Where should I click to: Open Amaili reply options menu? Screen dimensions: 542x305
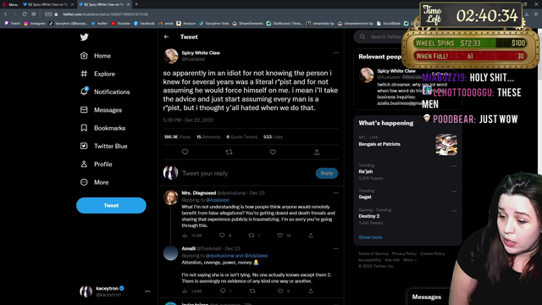pyautogui.click(x=335, y=248)
